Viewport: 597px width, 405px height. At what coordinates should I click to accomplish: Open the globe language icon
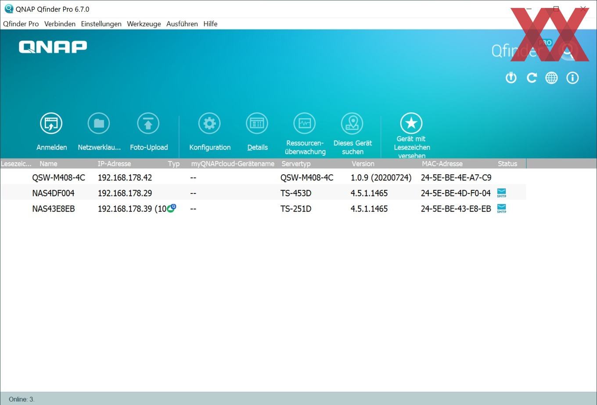click(x=551, y=78)
